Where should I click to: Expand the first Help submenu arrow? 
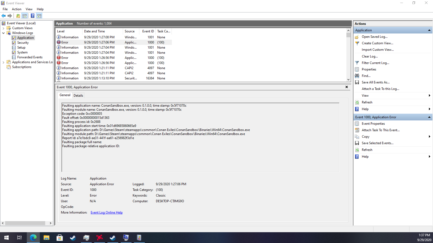(x=429, y=109)
